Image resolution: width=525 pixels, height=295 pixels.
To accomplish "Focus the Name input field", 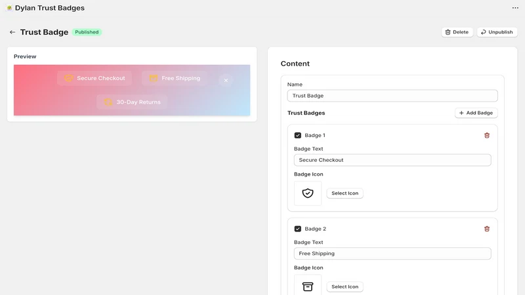I will [x=392, y=96].
